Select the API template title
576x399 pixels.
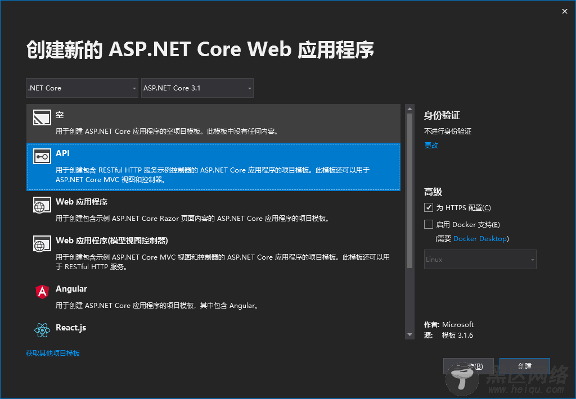(x=62, y=153)
